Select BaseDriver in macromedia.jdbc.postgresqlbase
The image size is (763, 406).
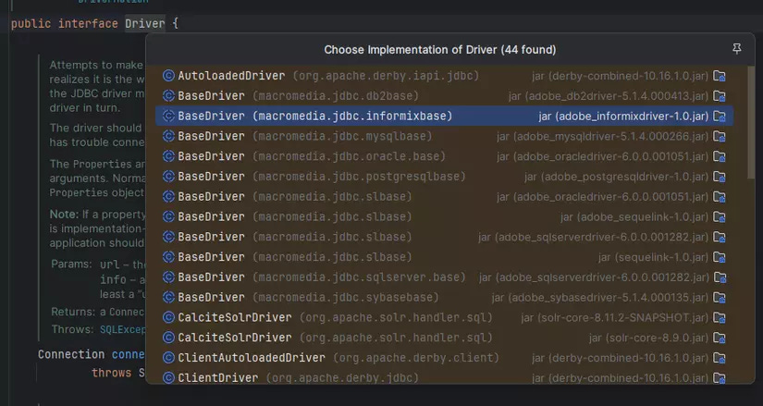click(x=444, y=177)
